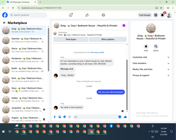The image size is (176, 140).
Task: Bookmark this page star icon
Action: [161, 8]
